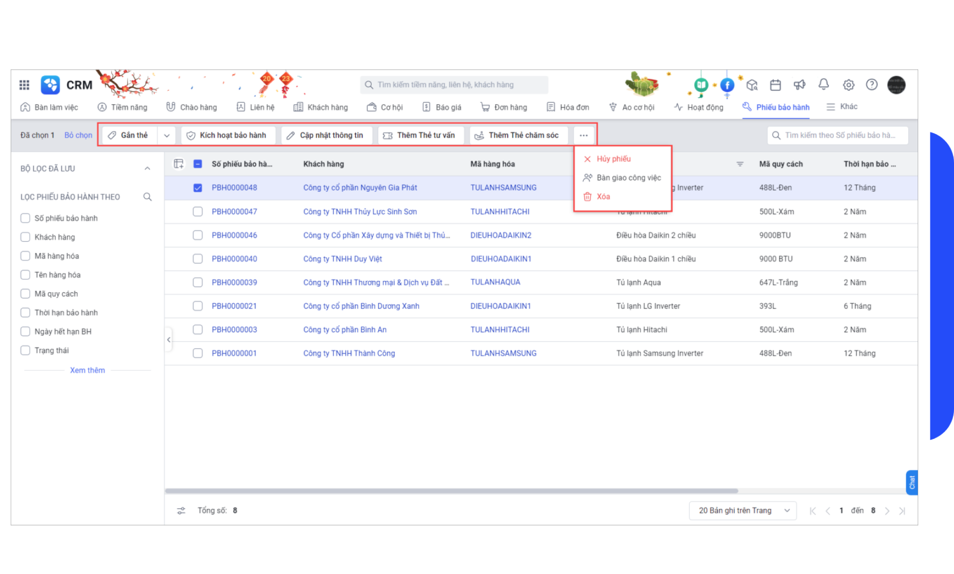Open the user avatar menu
Screen dimensions: 954x574
896,85
